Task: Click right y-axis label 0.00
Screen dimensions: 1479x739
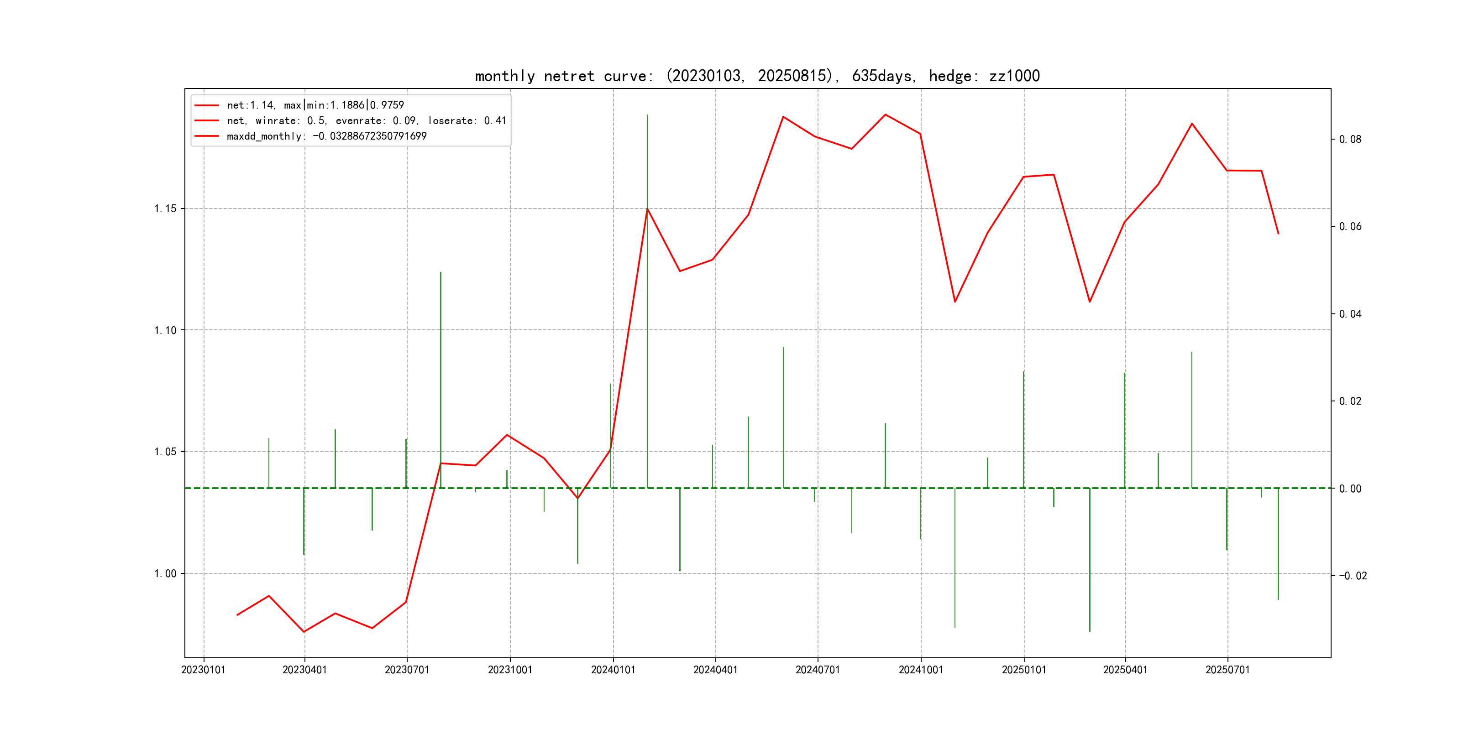Action: (x=1350, y=488)
